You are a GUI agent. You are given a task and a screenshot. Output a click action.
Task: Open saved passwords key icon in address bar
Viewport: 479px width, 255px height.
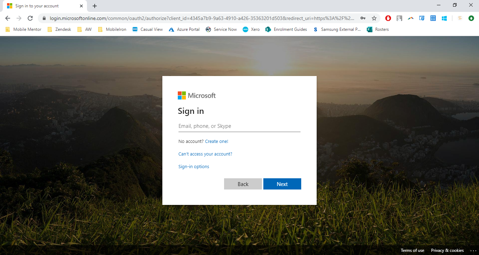coord(363,18)
